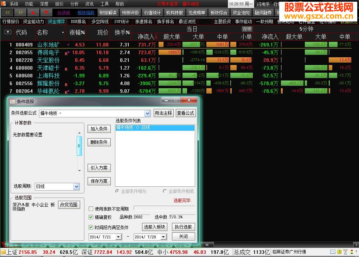Click 引入方案 button
Image resolution: width=359 pixels, height=257 pixels.
(x=99, y=168)
